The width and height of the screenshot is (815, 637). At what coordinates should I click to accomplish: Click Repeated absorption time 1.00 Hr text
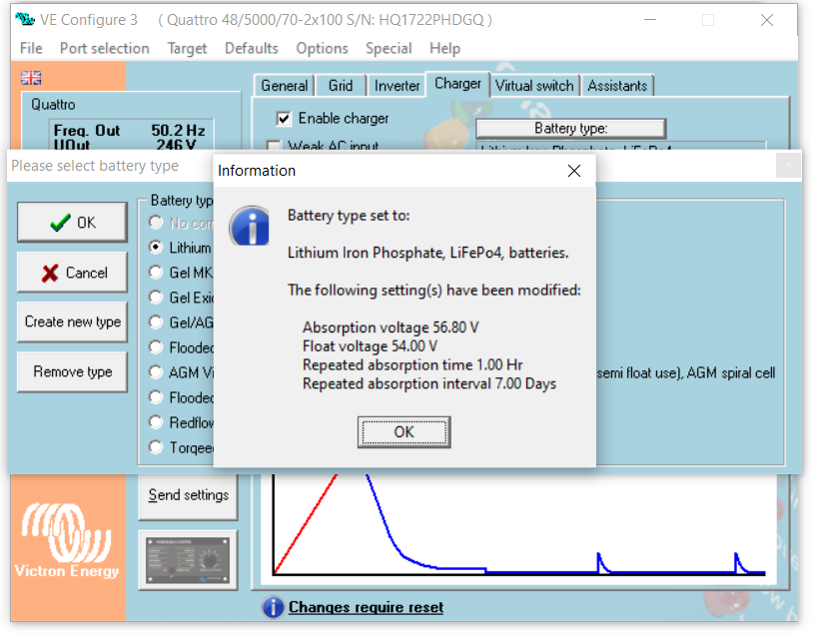412,364
